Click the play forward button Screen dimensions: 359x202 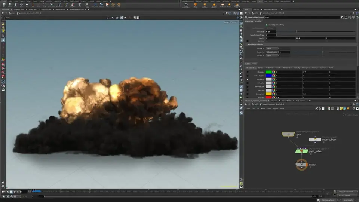pos(15,192)
